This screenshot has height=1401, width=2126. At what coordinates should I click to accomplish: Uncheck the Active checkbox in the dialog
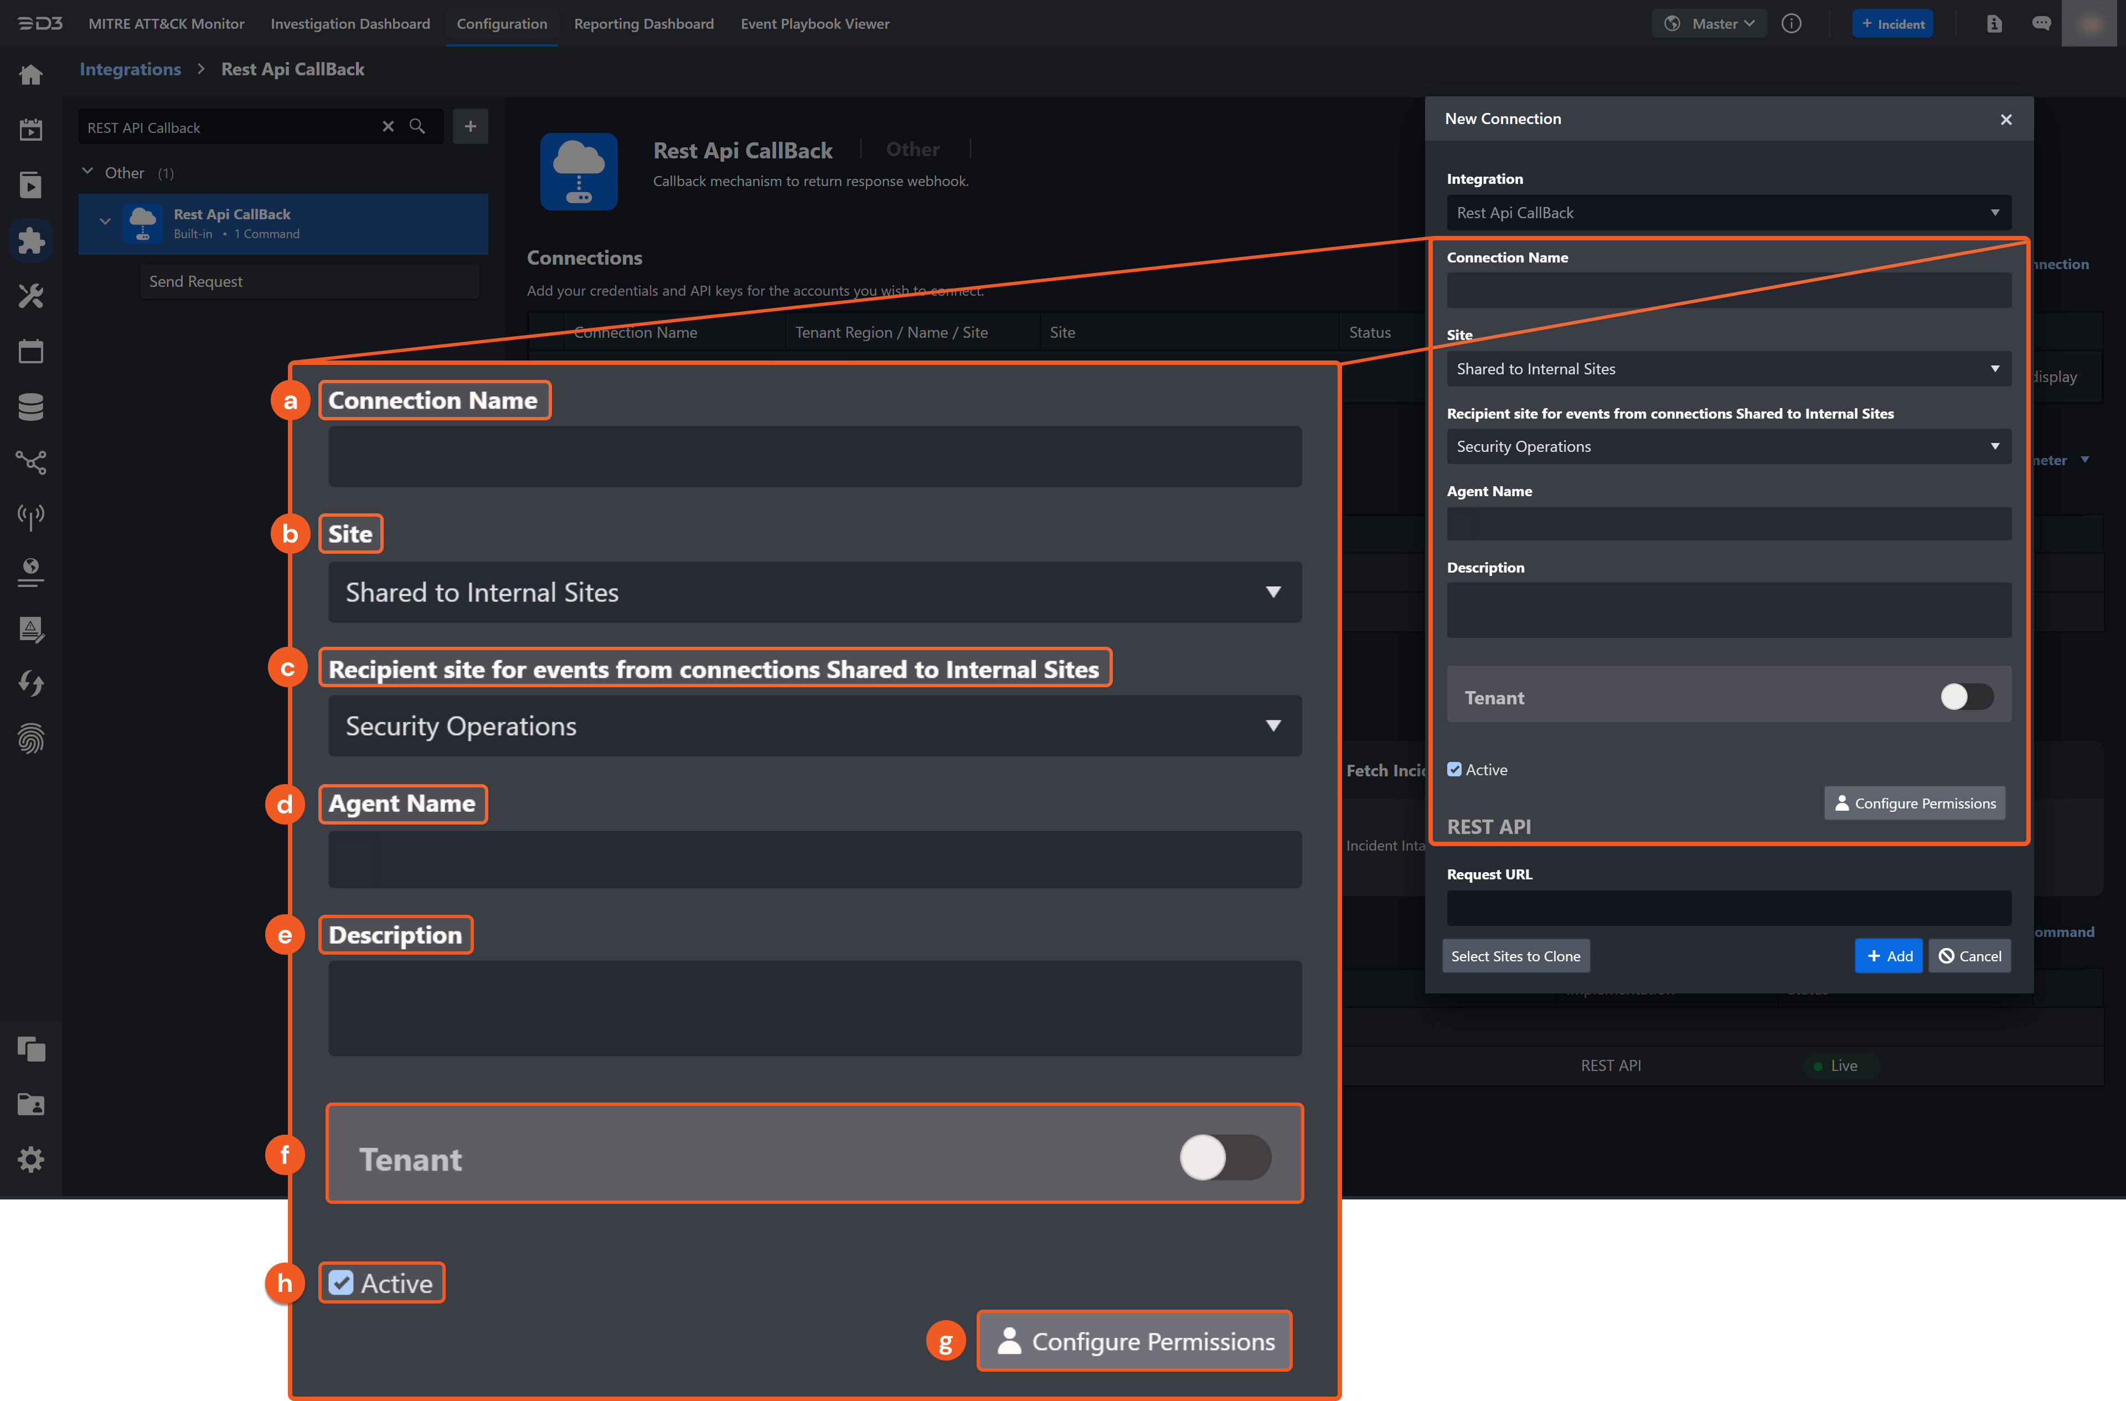(1454, 769)
